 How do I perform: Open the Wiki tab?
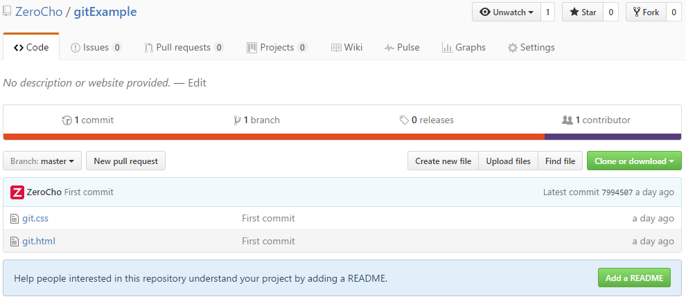tap(347, 47)
